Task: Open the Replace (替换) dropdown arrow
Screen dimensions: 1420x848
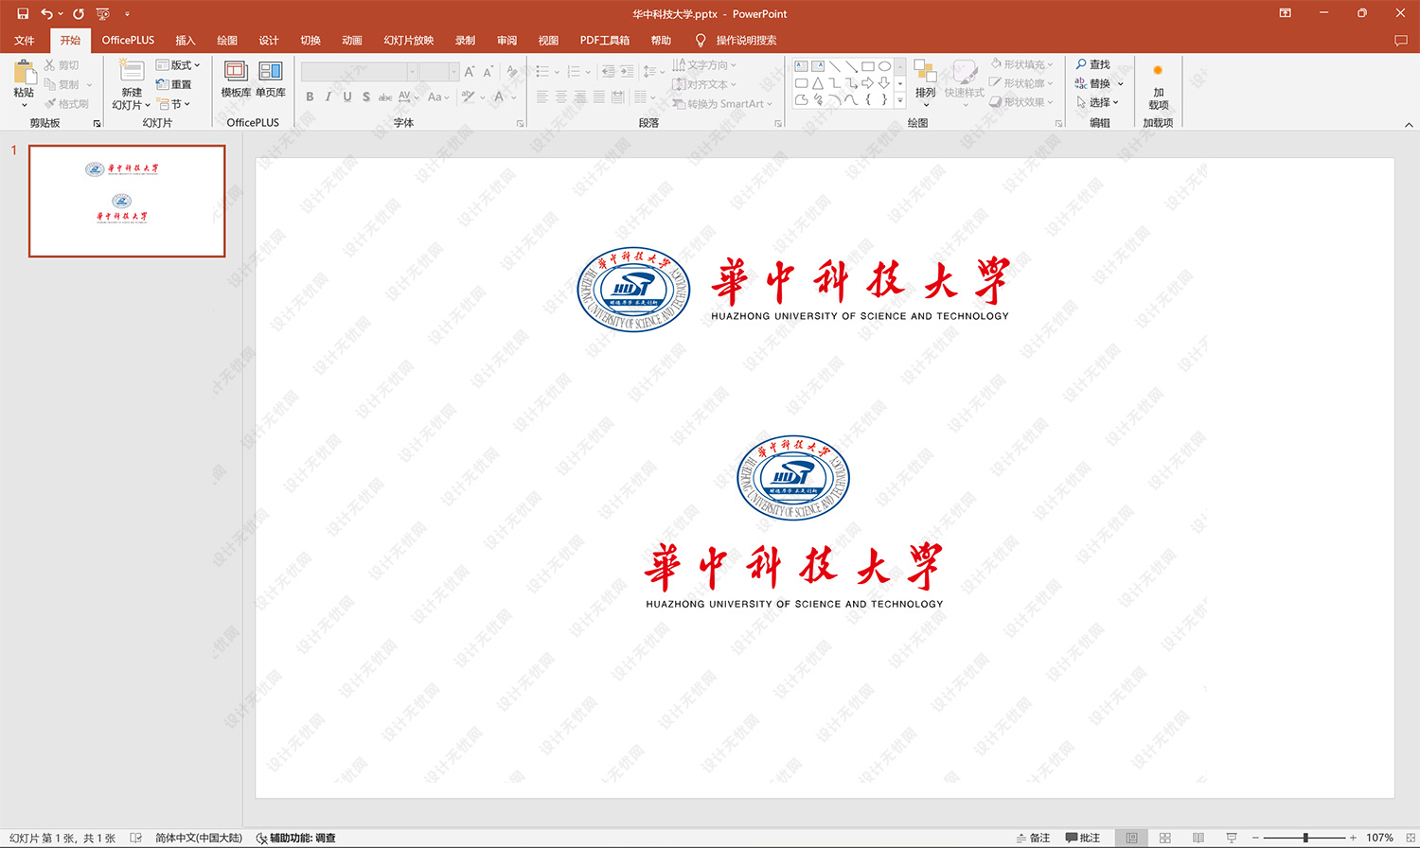Action: click(x=1121, y=83)
